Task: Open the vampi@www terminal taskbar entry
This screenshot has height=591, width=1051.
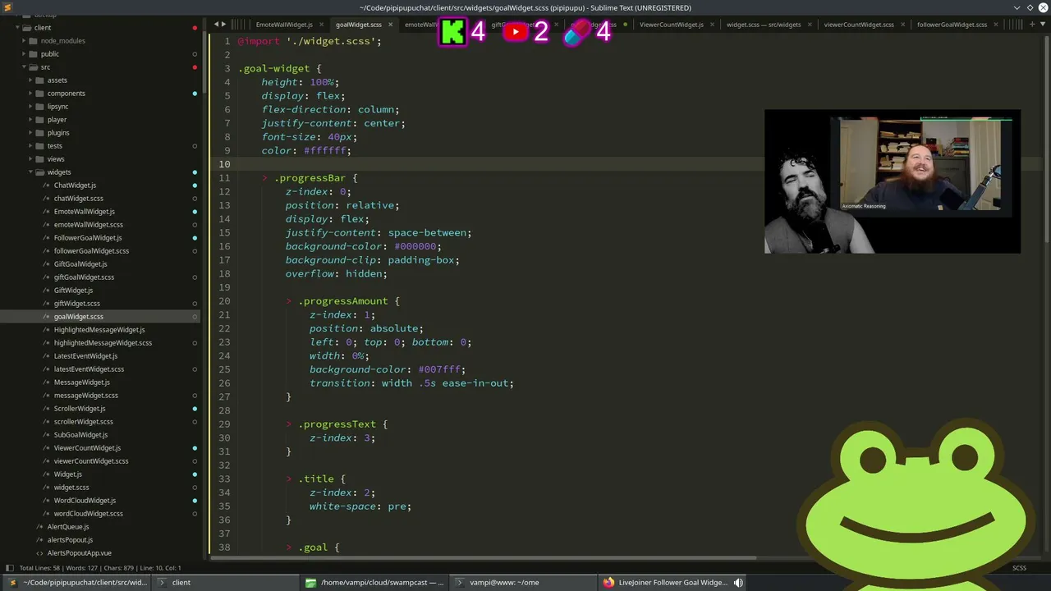Action: [x=522, y=583]
